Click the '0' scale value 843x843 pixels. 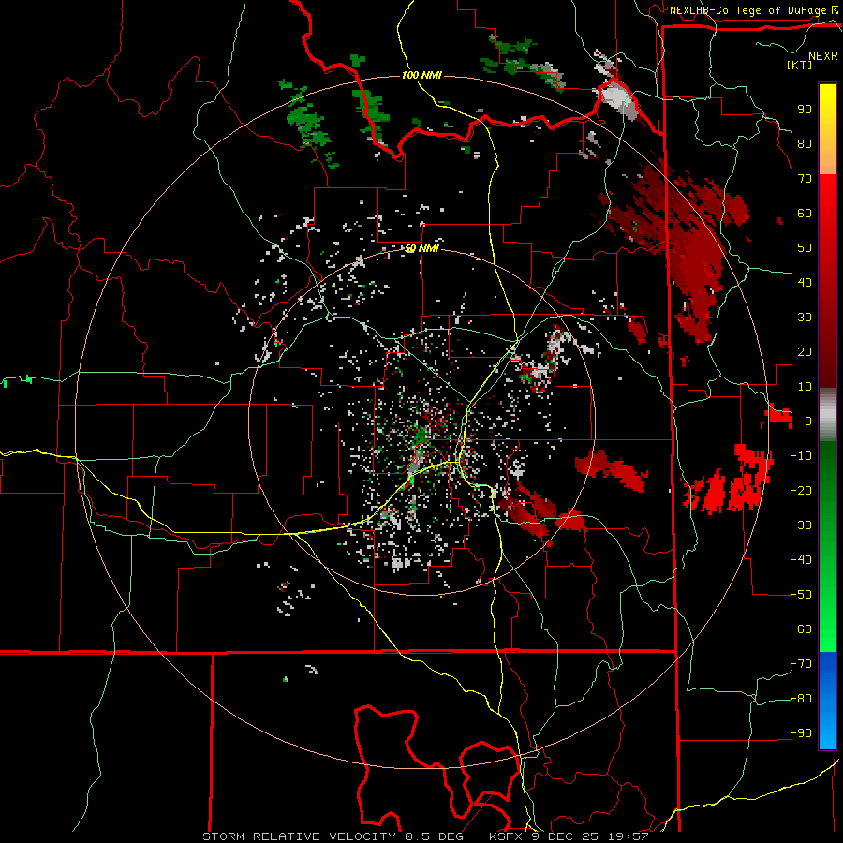[808, 421]
